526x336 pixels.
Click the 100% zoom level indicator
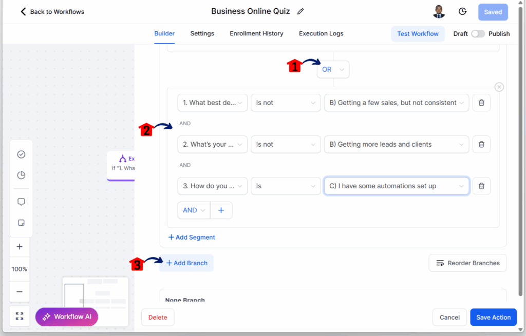(x=20, y=269)
